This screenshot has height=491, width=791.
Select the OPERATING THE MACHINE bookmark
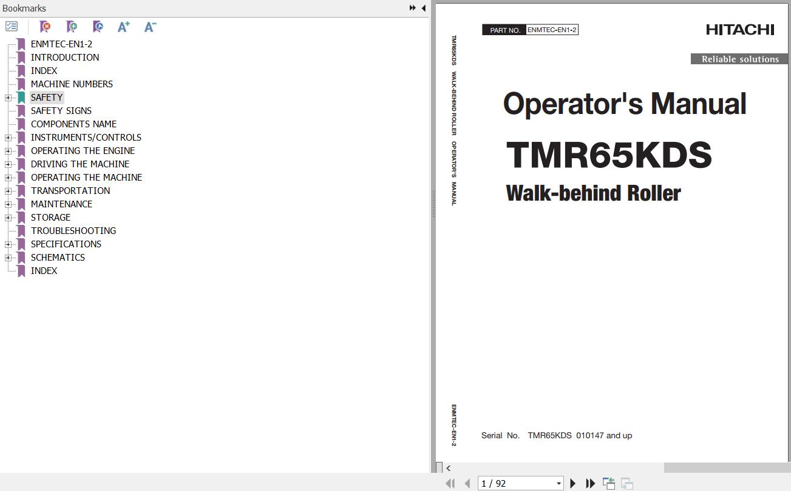click(x=86, y=178)
